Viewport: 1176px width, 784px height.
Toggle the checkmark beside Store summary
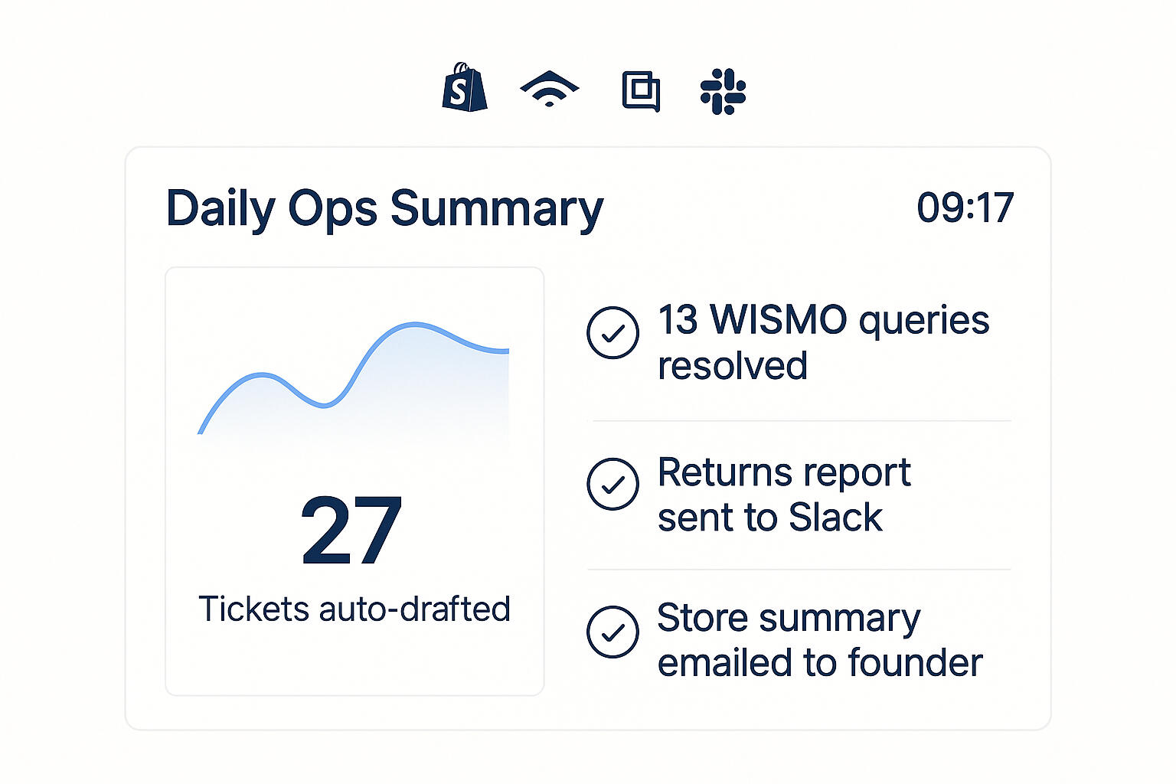pyautogui.click(x=612, y=632)
